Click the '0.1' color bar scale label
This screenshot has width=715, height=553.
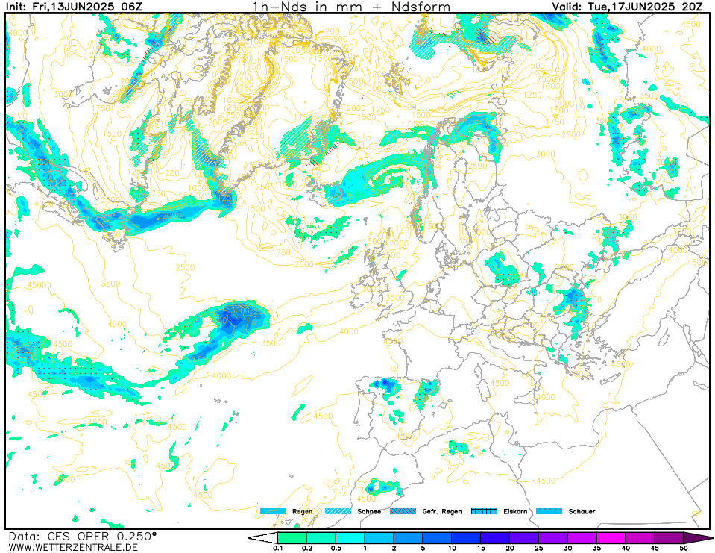(277, 549)
